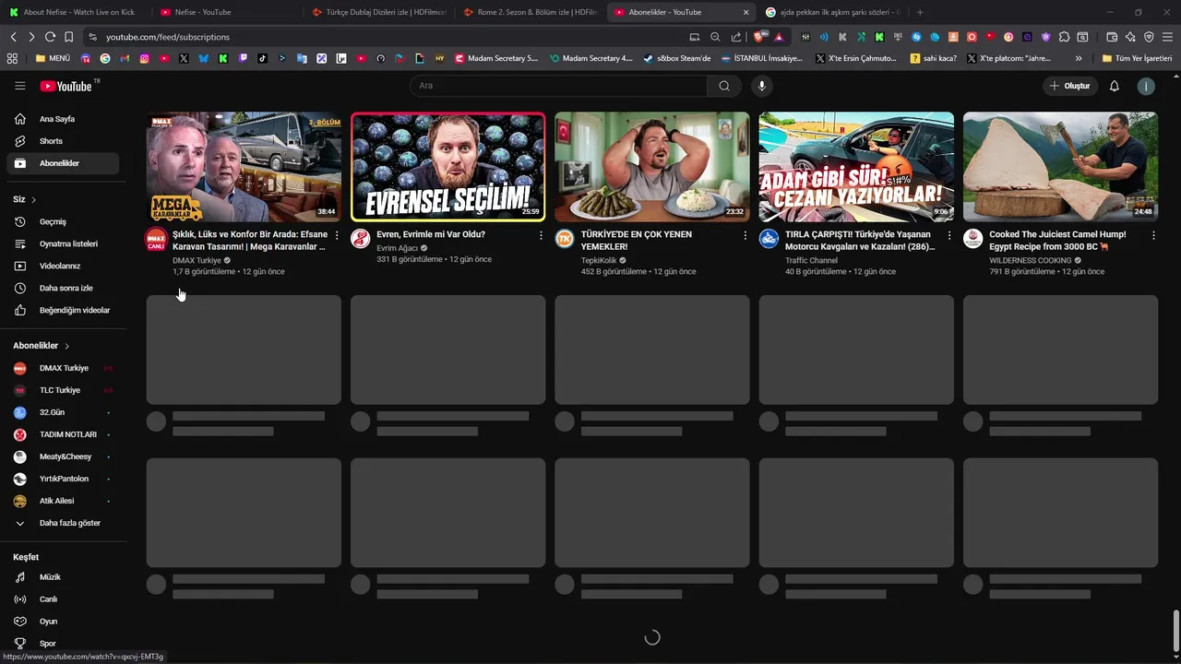Open a new browser tab
This screenshot has height=664, width=1181.
tap(920, 12)
